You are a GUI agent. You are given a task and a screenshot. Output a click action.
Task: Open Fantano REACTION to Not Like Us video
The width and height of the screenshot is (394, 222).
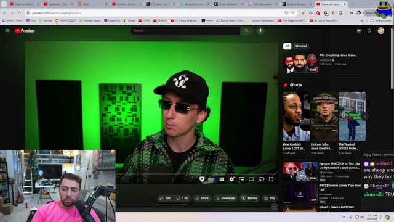300,171
